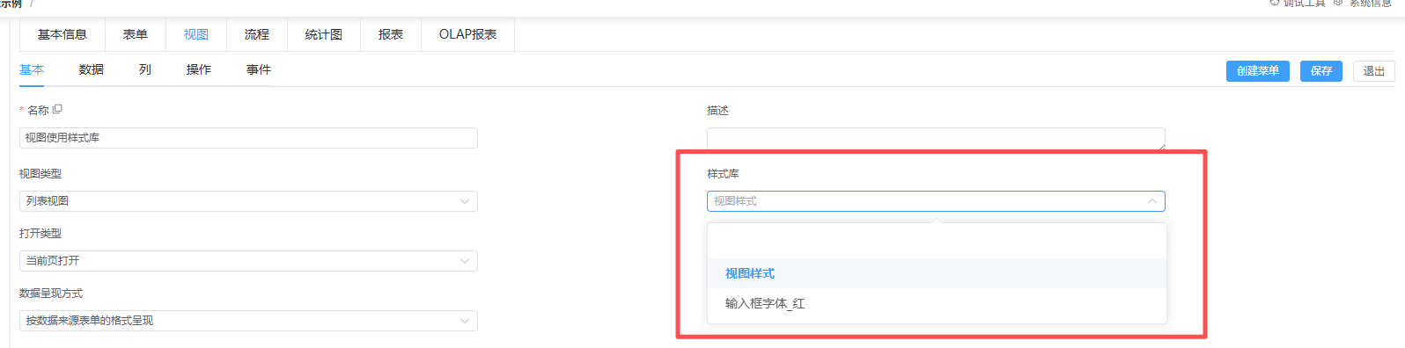
Task: Open the 基本信息 tab
Action: click(63, 34)
